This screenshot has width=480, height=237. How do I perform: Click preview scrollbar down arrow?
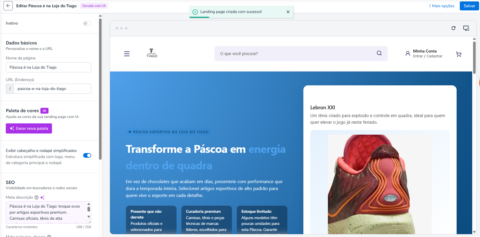[x=474, y=232]
